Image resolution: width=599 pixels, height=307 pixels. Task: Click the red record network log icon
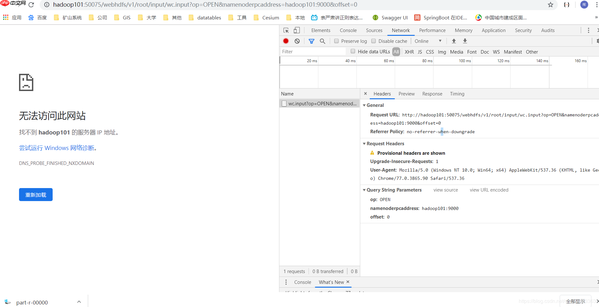286,41
